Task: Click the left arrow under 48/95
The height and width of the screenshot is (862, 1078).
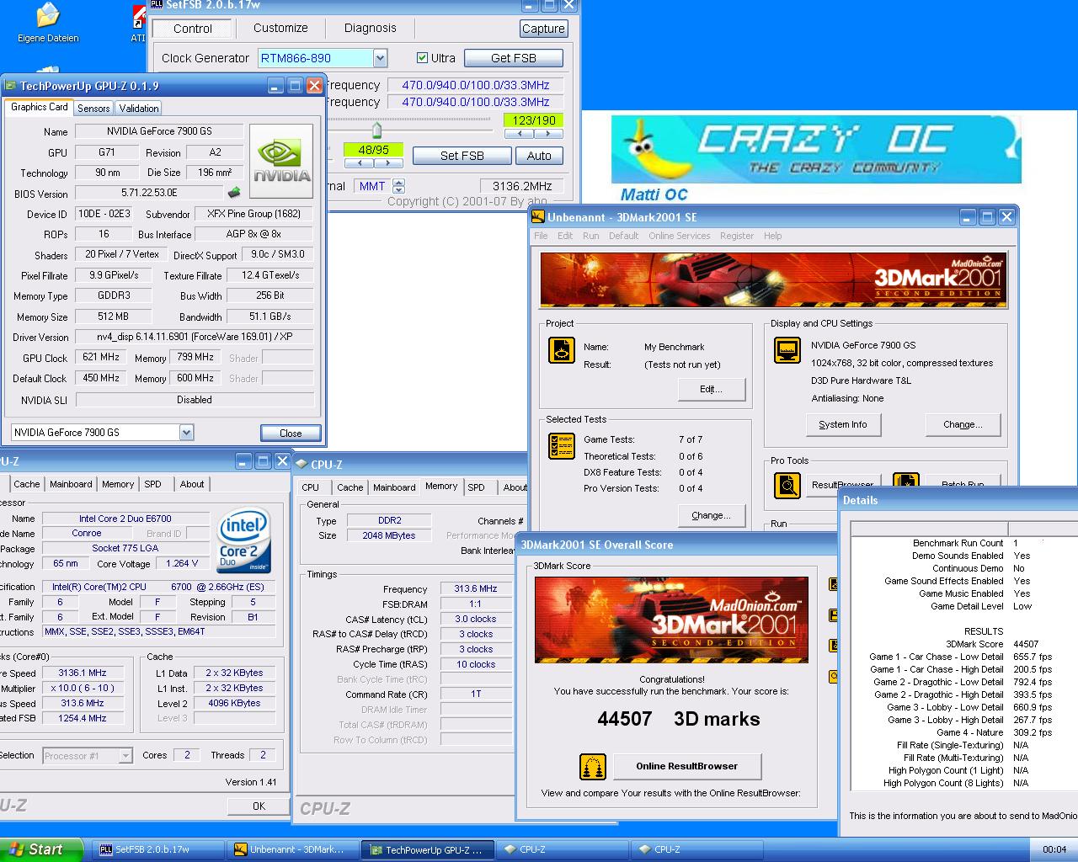Action: [360, 162]
